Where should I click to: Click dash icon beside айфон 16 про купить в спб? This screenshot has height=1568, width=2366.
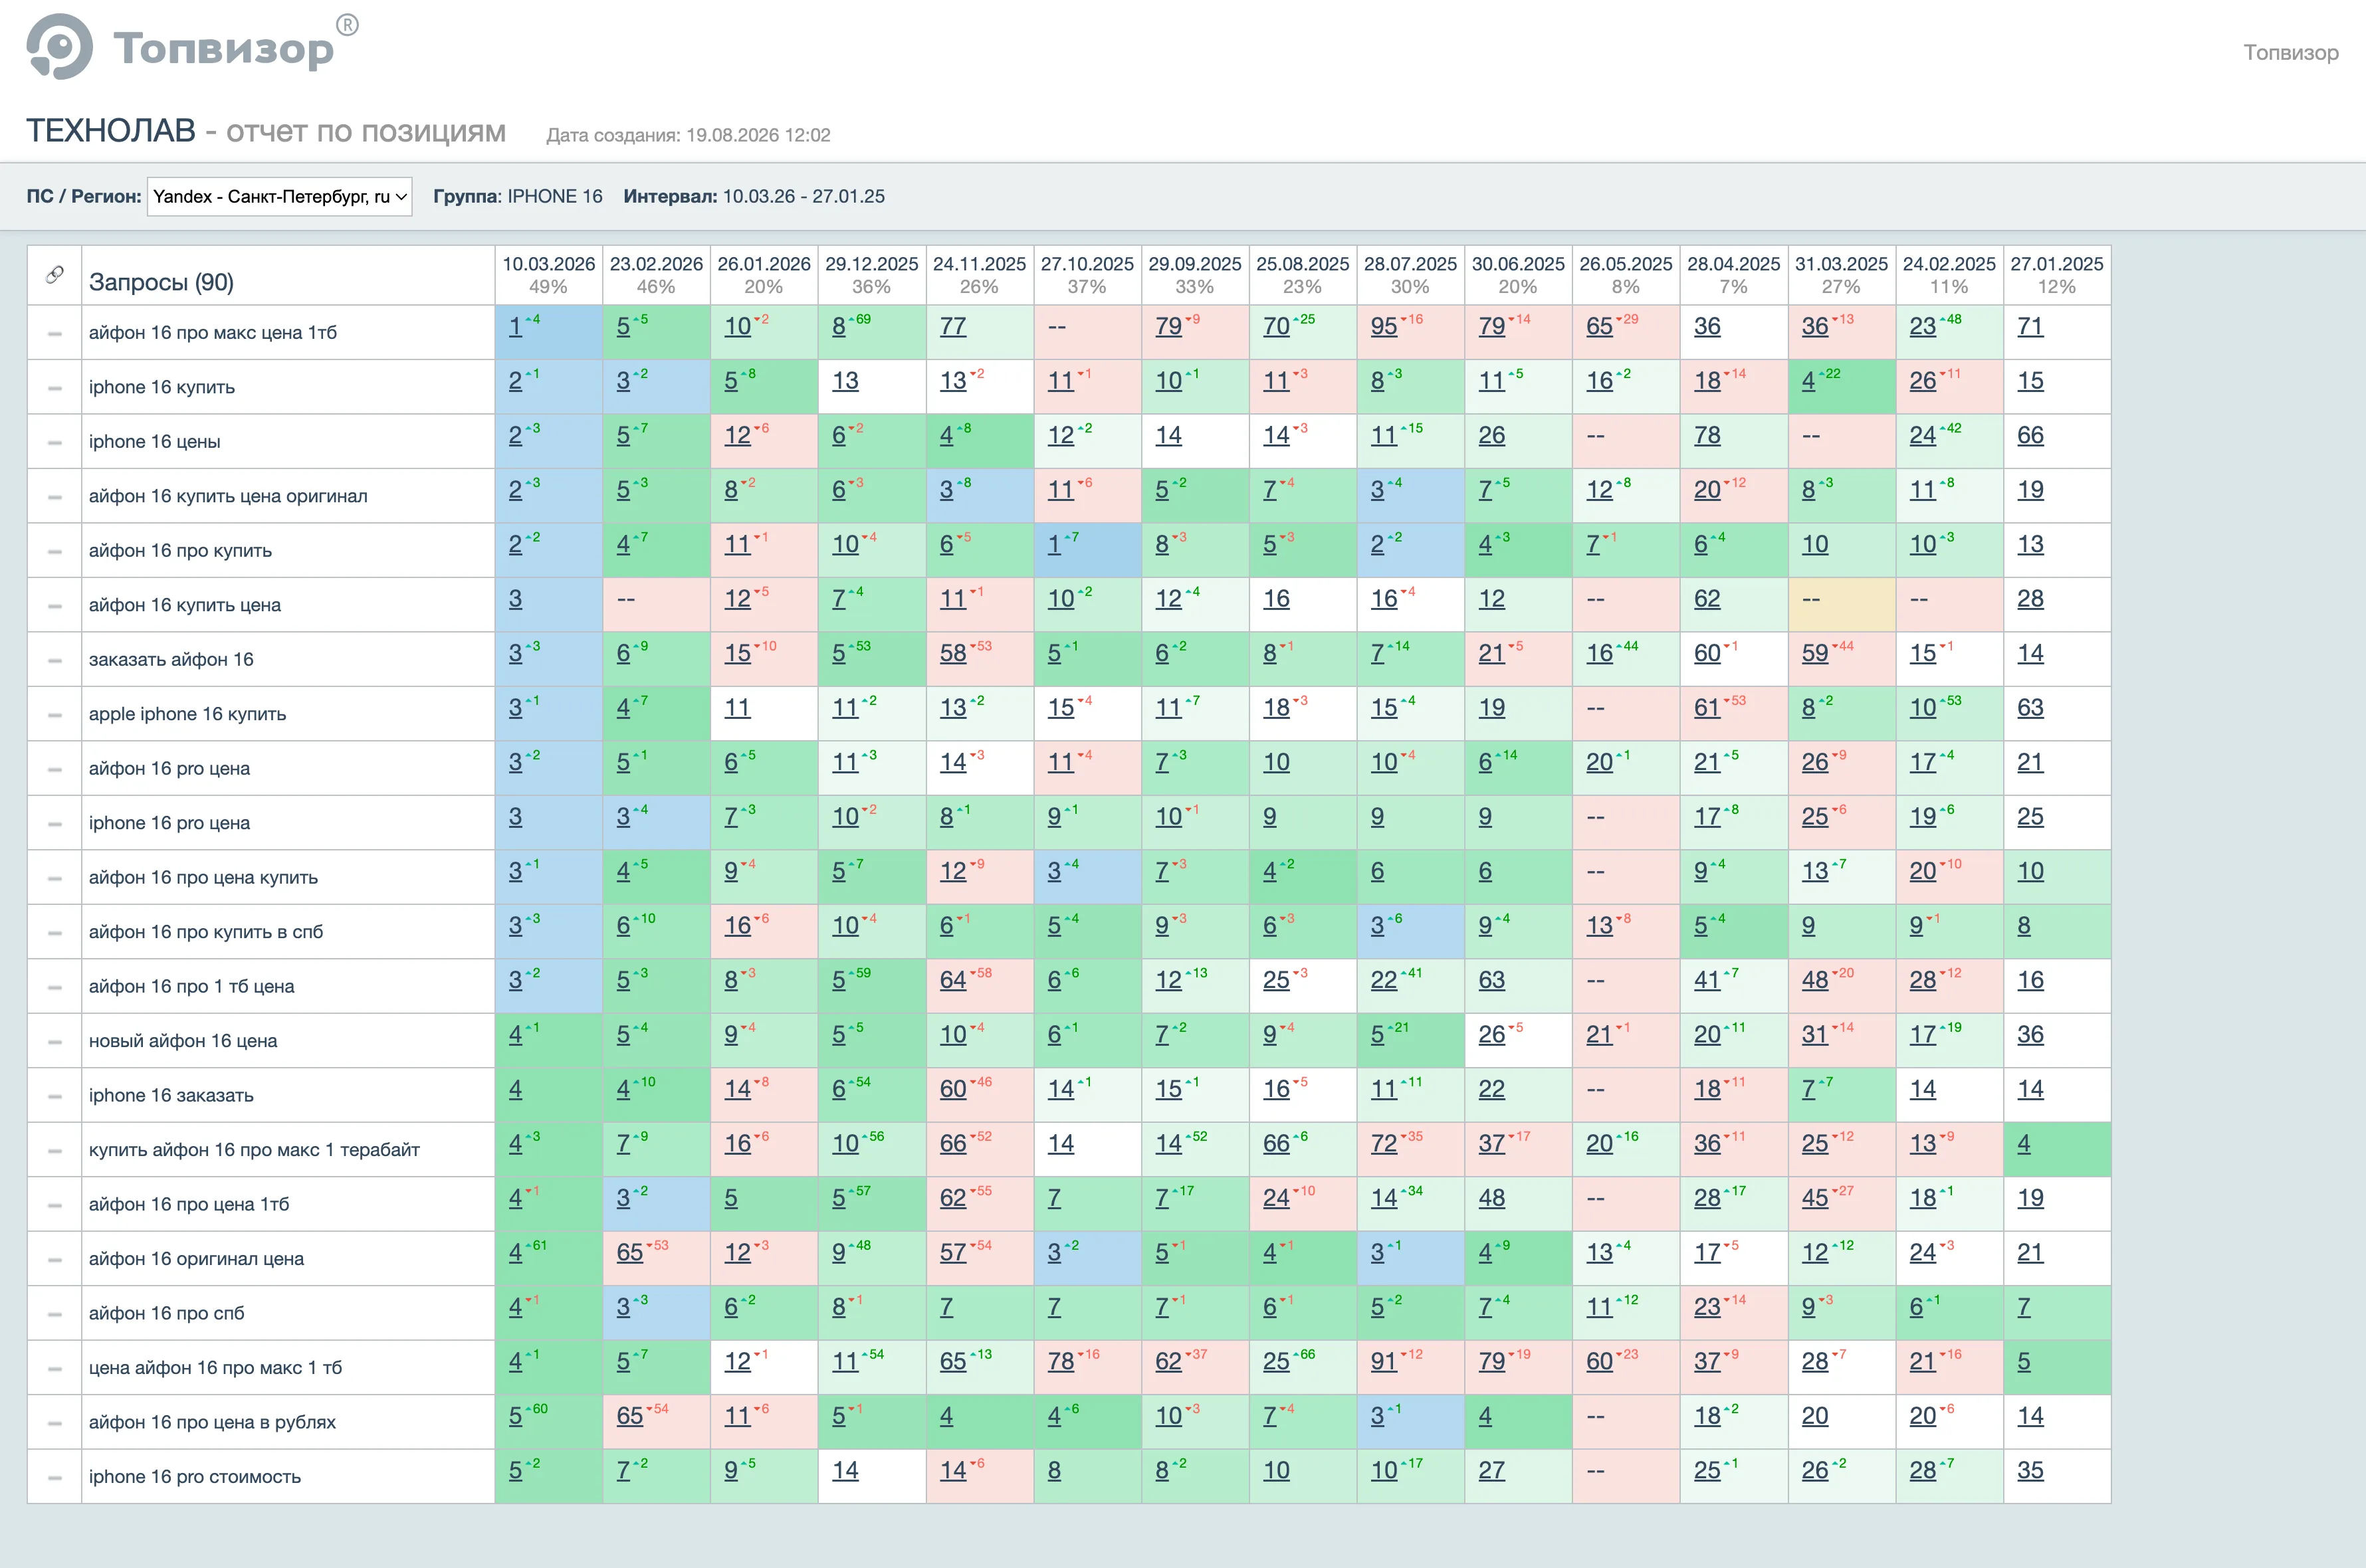pyautogui.click(x=55, y=933)
